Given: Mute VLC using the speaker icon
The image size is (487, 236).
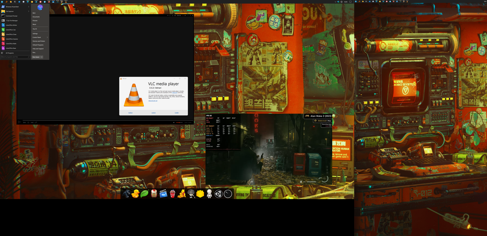Looking at the screenshot, I should 174,122.
